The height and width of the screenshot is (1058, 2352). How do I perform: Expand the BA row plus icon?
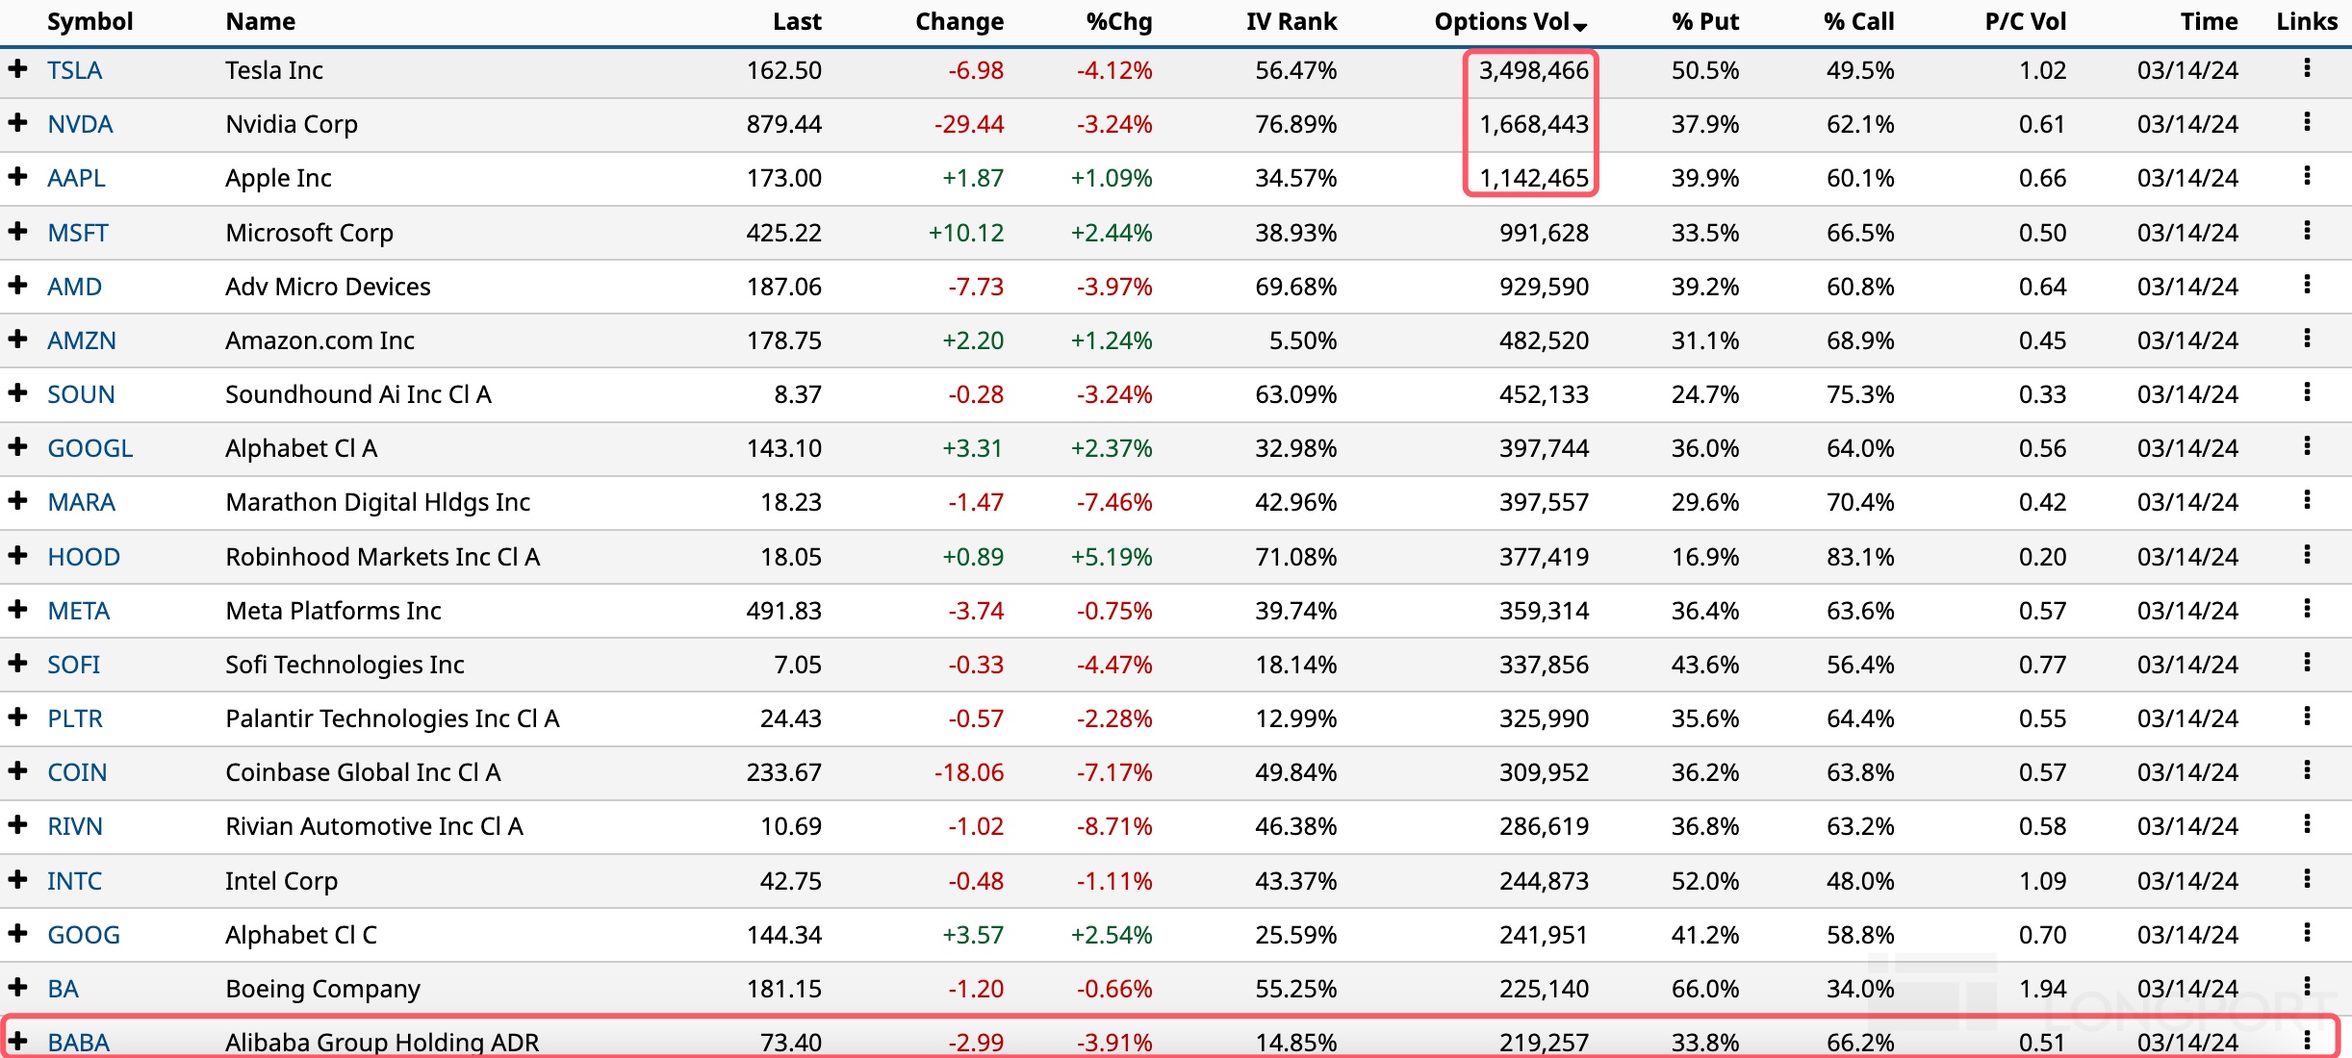click(17, 988)
